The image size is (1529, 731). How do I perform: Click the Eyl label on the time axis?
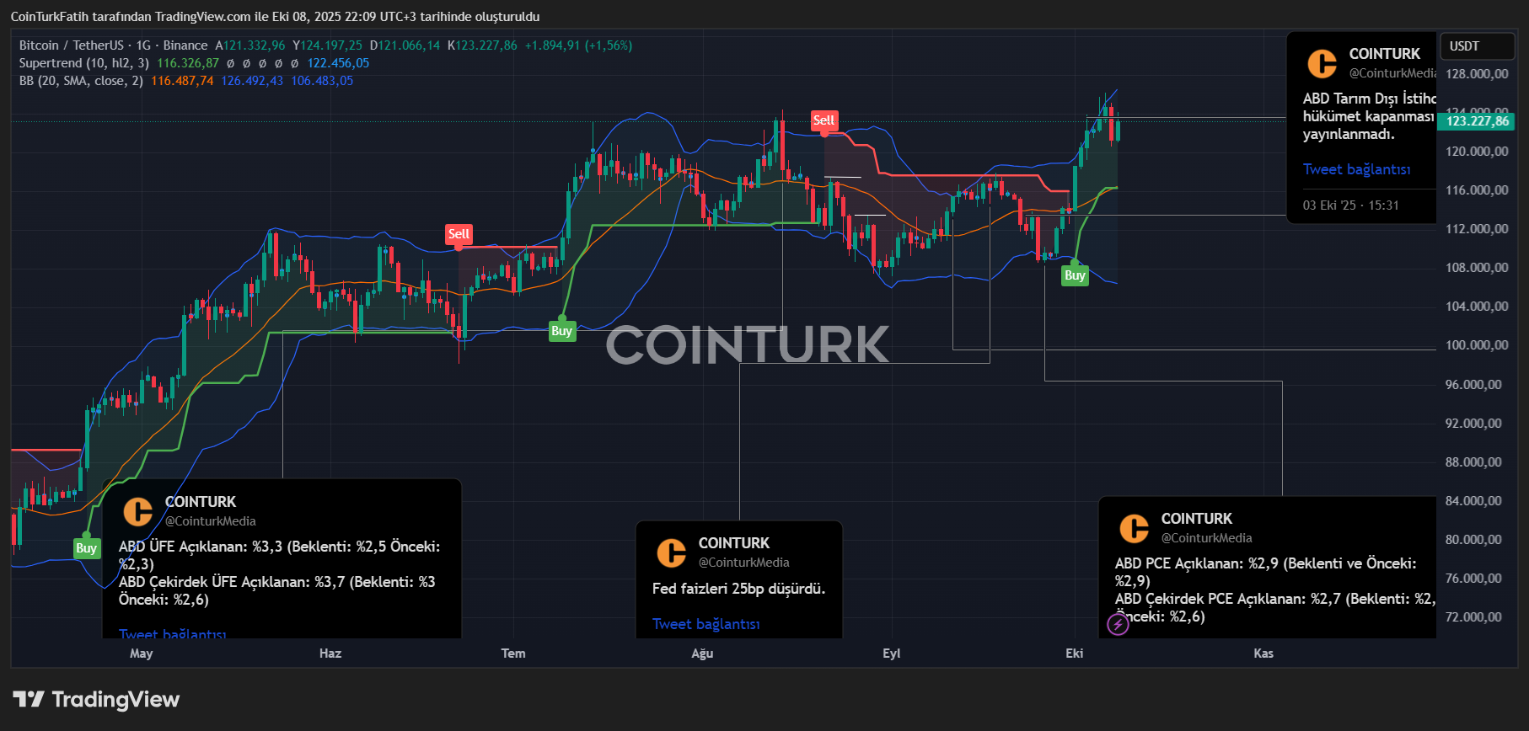click(892, 654)
